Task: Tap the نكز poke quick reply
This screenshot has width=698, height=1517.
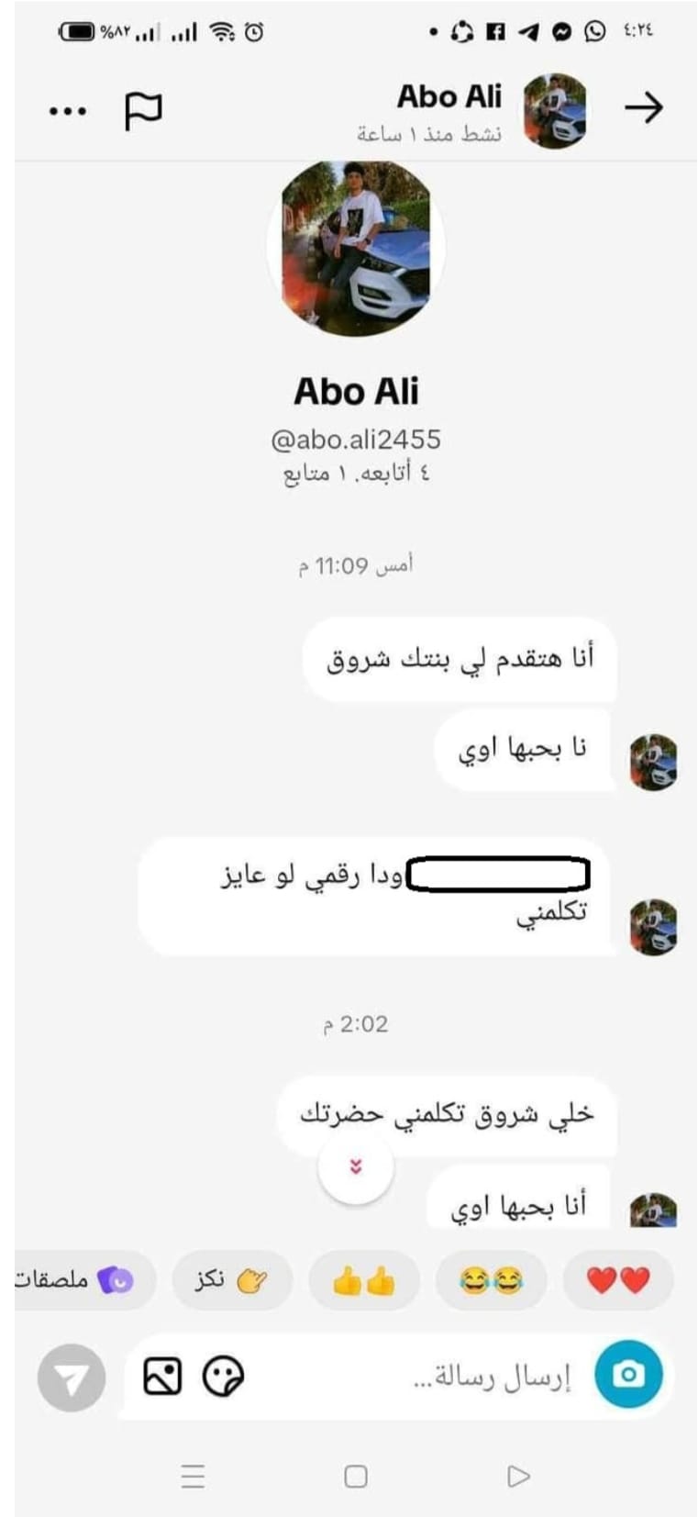Action: [232, 1279]
